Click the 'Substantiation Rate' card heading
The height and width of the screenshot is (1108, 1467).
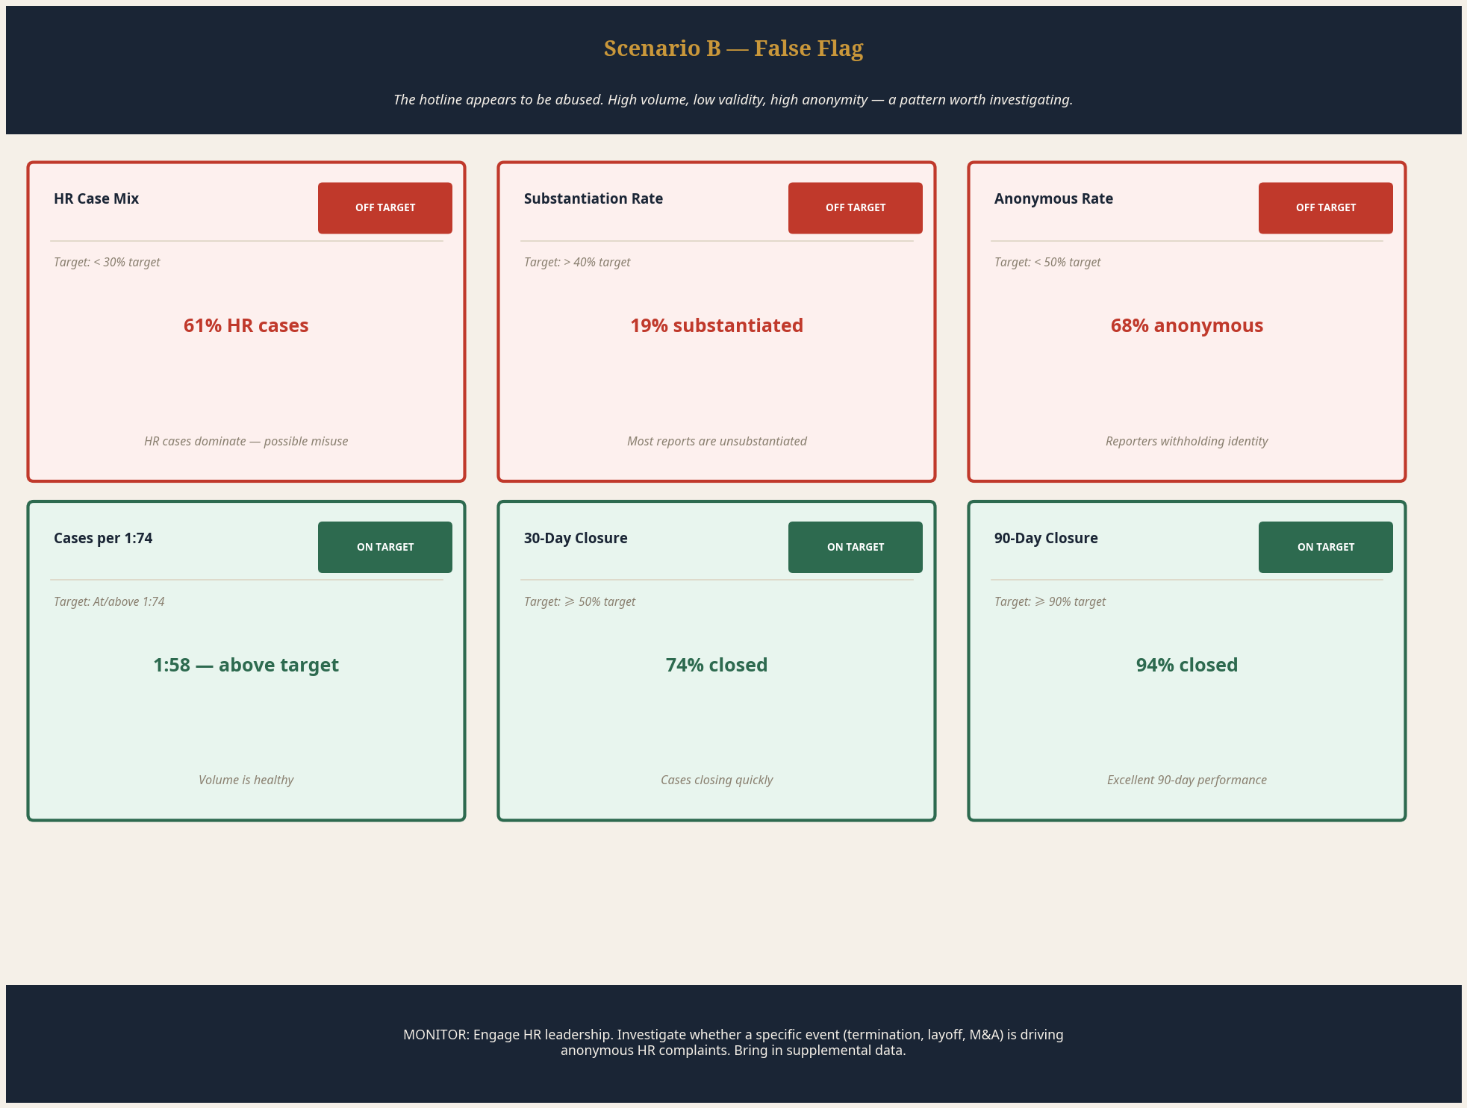[x=594, y=198]
